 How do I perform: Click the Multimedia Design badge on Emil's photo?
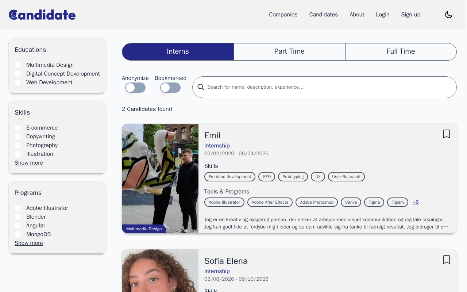coord(144,229)
